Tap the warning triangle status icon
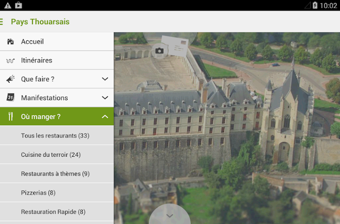340x224 pixels. [8, 5]
